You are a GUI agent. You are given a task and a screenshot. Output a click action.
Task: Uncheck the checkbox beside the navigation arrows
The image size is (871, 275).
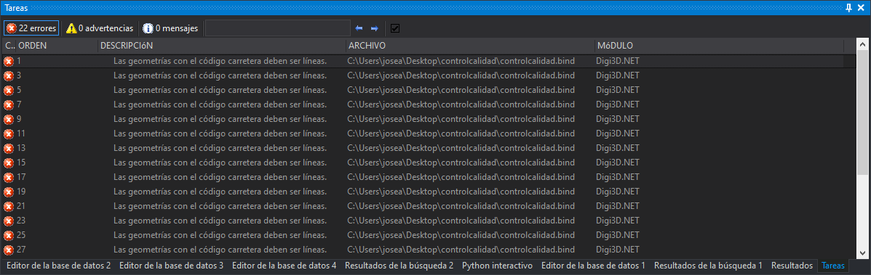point(395,28)
